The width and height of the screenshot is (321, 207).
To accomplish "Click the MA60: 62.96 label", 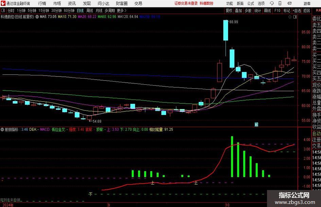I will click(107, 17).
